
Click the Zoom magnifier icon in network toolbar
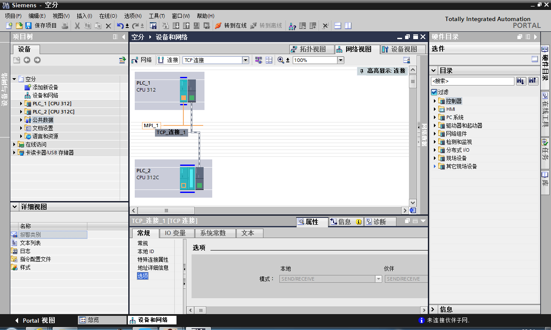281,60
